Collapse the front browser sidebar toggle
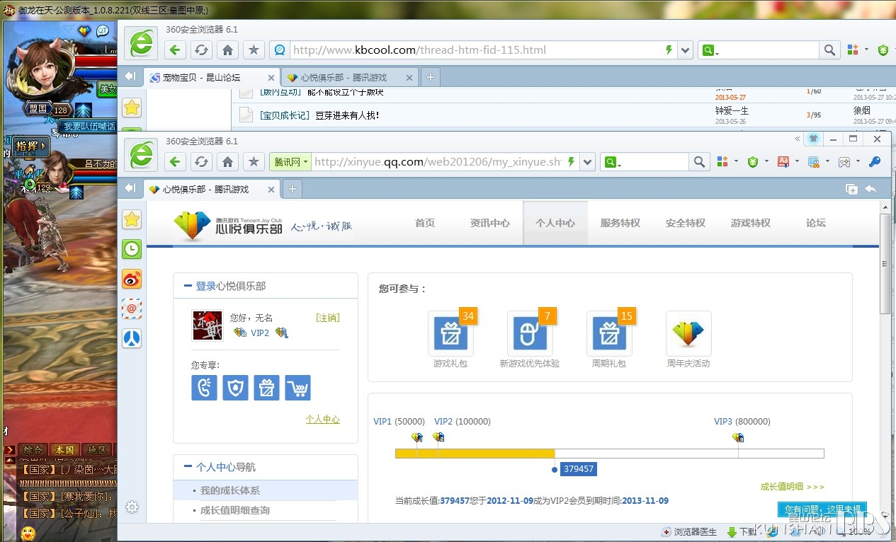Screen dimensions: 896x542 (130, 188)
